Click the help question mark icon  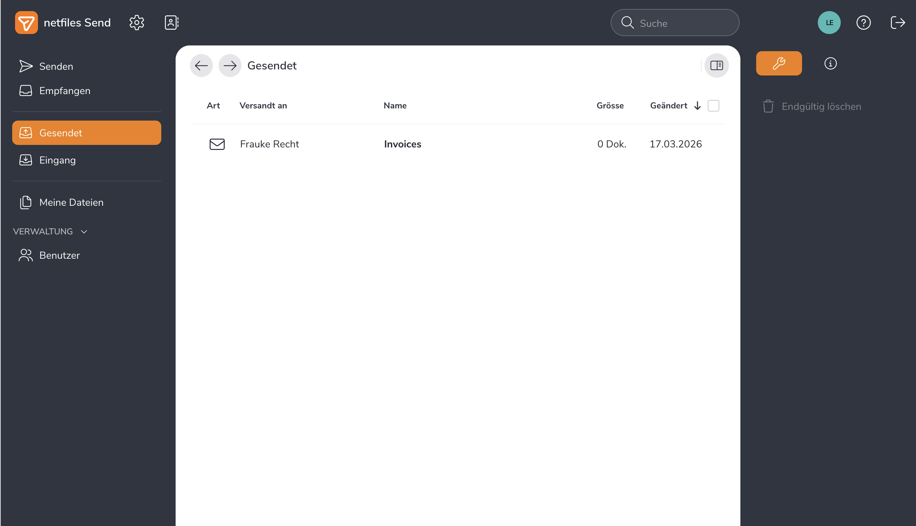click(x=863, y=23)
